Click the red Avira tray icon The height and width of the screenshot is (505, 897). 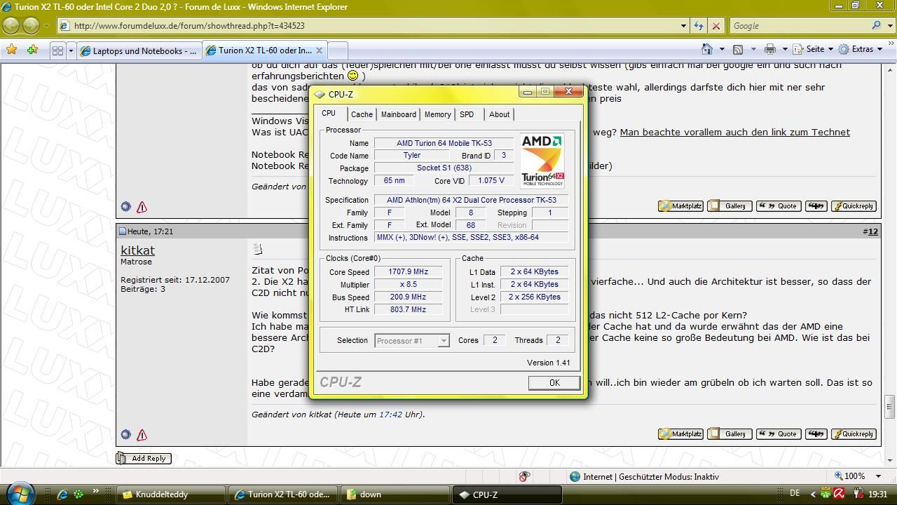click(838, 494)
